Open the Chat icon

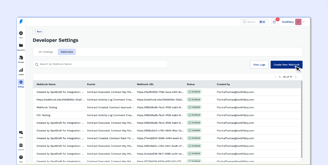tap(21, 133)
